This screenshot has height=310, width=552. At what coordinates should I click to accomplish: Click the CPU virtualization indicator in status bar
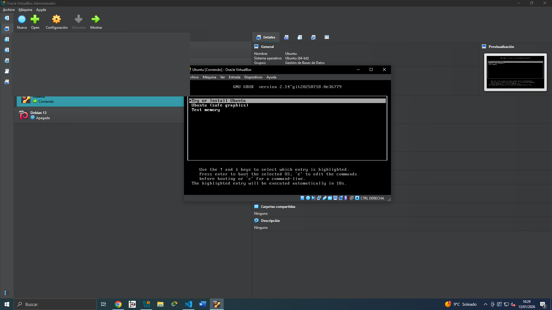point(346,198)
